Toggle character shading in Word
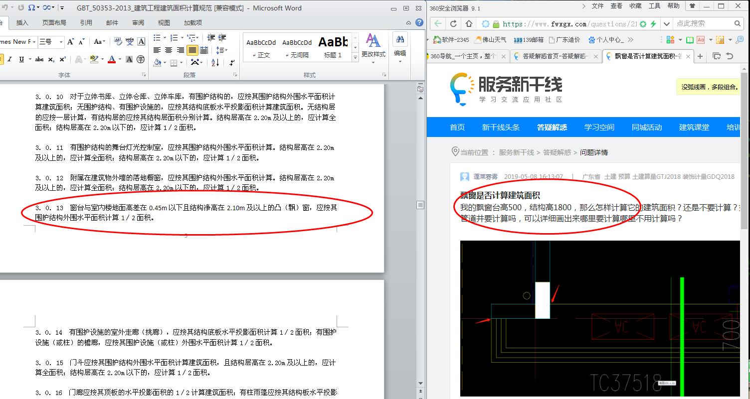The width and height of the screenshot is (750, 399). coord(129,59)
